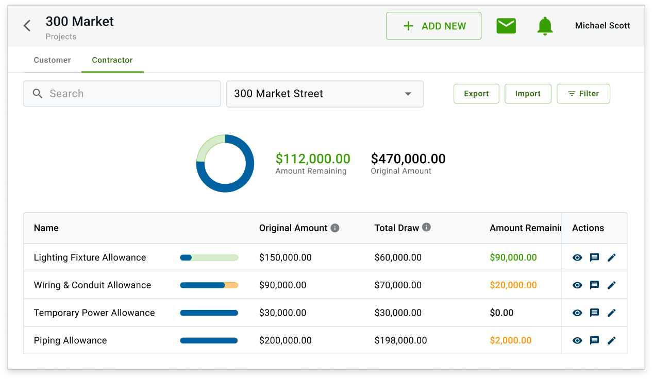Click the Wiring & Conduit Allowance progress bar
Viewport: 653px width, 380px height.
209,285
